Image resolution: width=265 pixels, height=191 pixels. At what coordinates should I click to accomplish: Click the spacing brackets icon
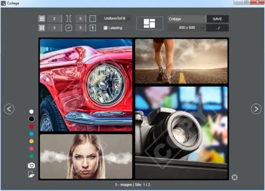coord(68,19)
